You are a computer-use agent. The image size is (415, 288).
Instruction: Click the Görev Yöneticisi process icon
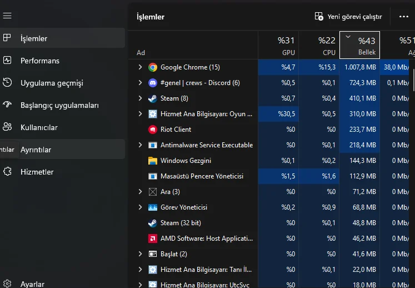pos(153,207)
